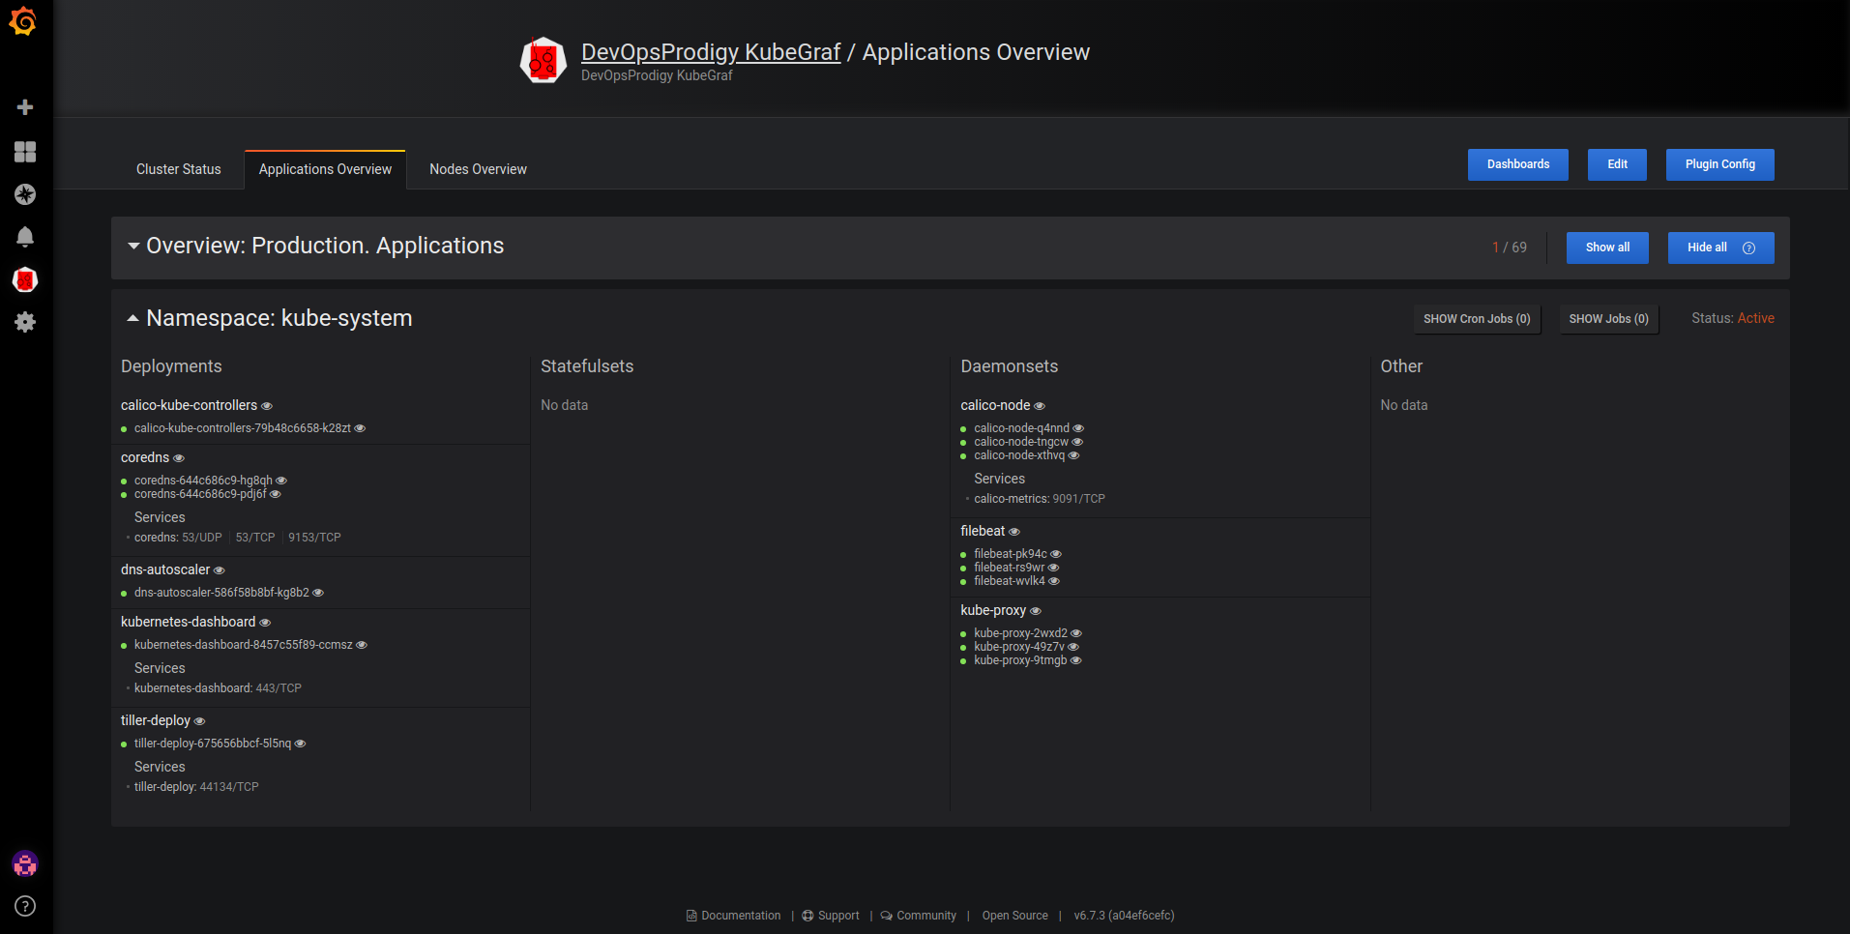This screenshot has height=934, width=1850.
Task: Open the Configuration gear icon
Action: click(25, 322)
